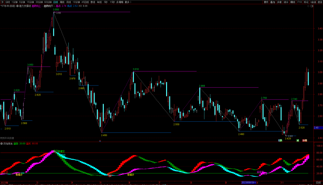Toggle the 叠加 overlay option
323x185 pixels.
272,2
